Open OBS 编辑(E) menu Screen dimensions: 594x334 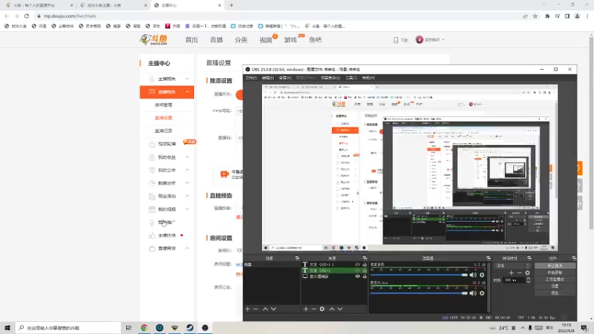pyautogui.click(x=267, y=78)
